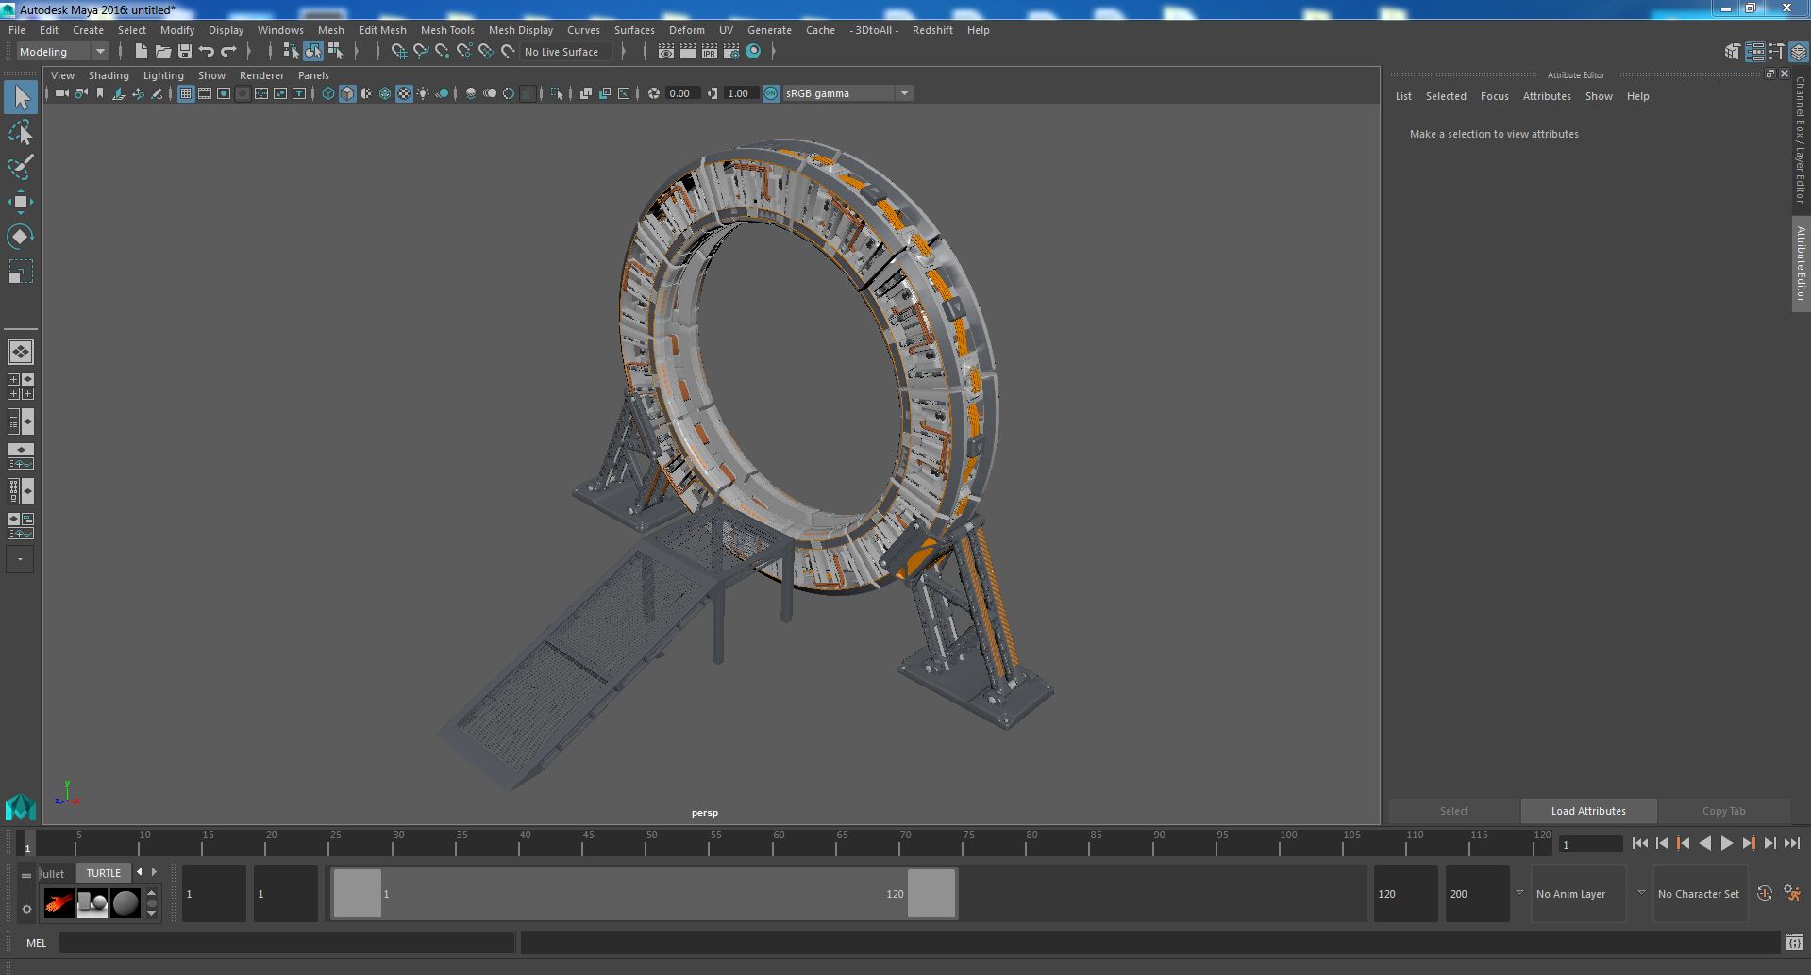Select the arrow Select tool
The height and width of the screenshot is (975, 1811).
[x=21, y=98]
